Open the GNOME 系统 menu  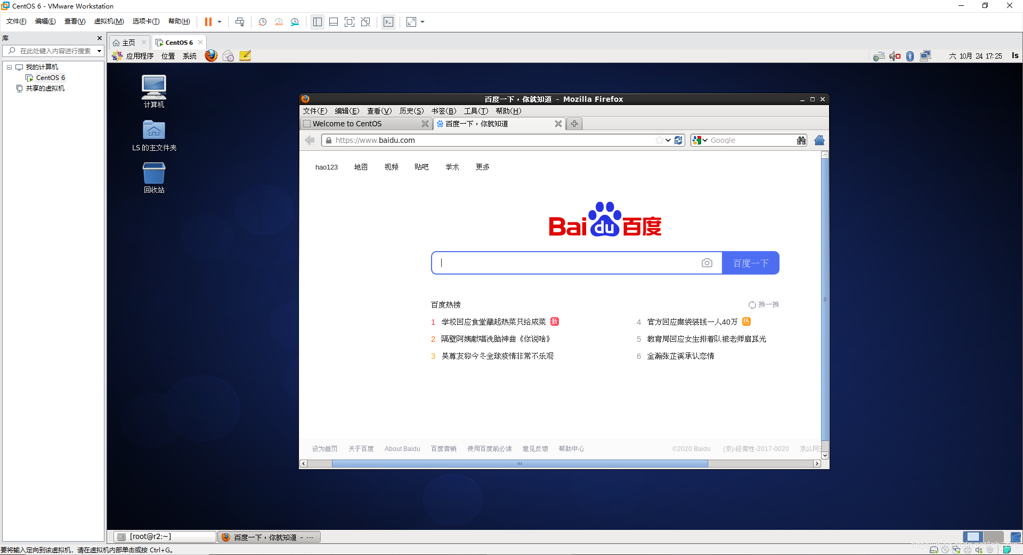point(190,56)
